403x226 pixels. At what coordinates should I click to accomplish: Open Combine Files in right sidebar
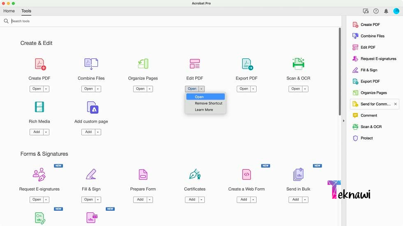point(368,36)
